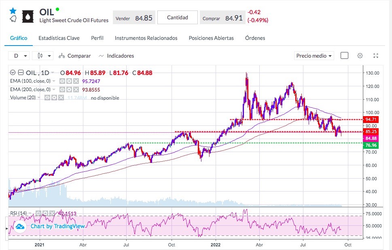Click the Vender 84.85 button

pyautogui.click(x=134, y=17)
